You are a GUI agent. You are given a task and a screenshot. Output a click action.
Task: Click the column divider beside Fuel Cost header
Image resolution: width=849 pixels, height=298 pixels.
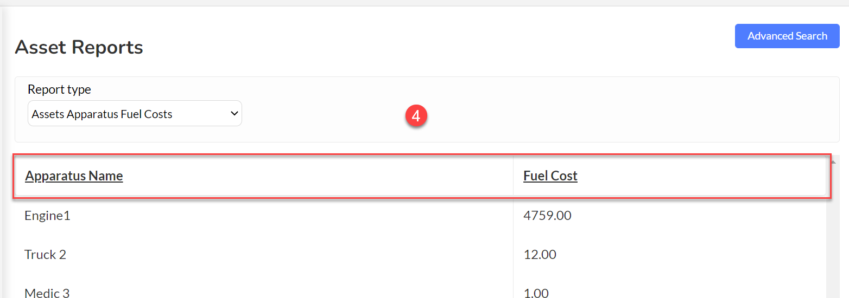tap(513, 176)
